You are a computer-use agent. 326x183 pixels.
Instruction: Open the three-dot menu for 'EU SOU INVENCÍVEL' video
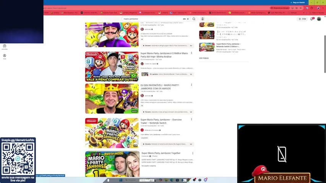(x=191, y=85)
